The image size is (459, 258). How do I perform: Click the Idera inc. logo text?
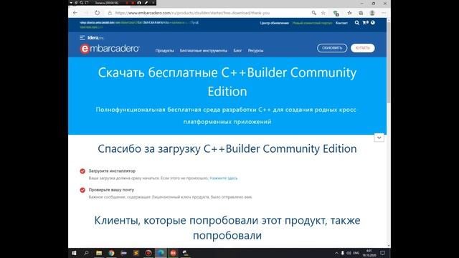[x=95, y=38]
